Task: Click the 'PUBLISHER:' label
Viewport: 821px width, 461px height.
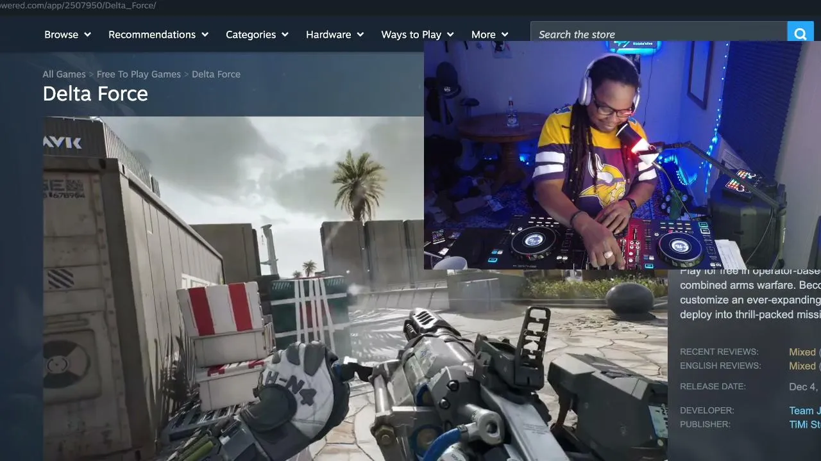Action: [705, 425]
